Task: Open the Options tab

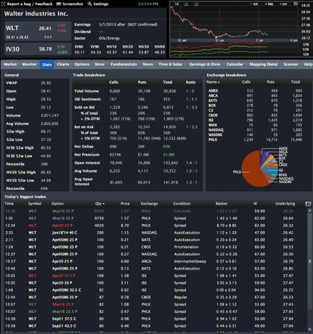Action: point(82,64)
